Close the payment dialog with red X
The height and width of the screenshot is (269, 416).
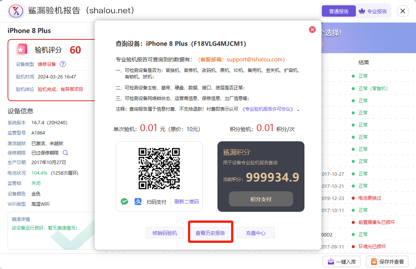tap(312, 30)
